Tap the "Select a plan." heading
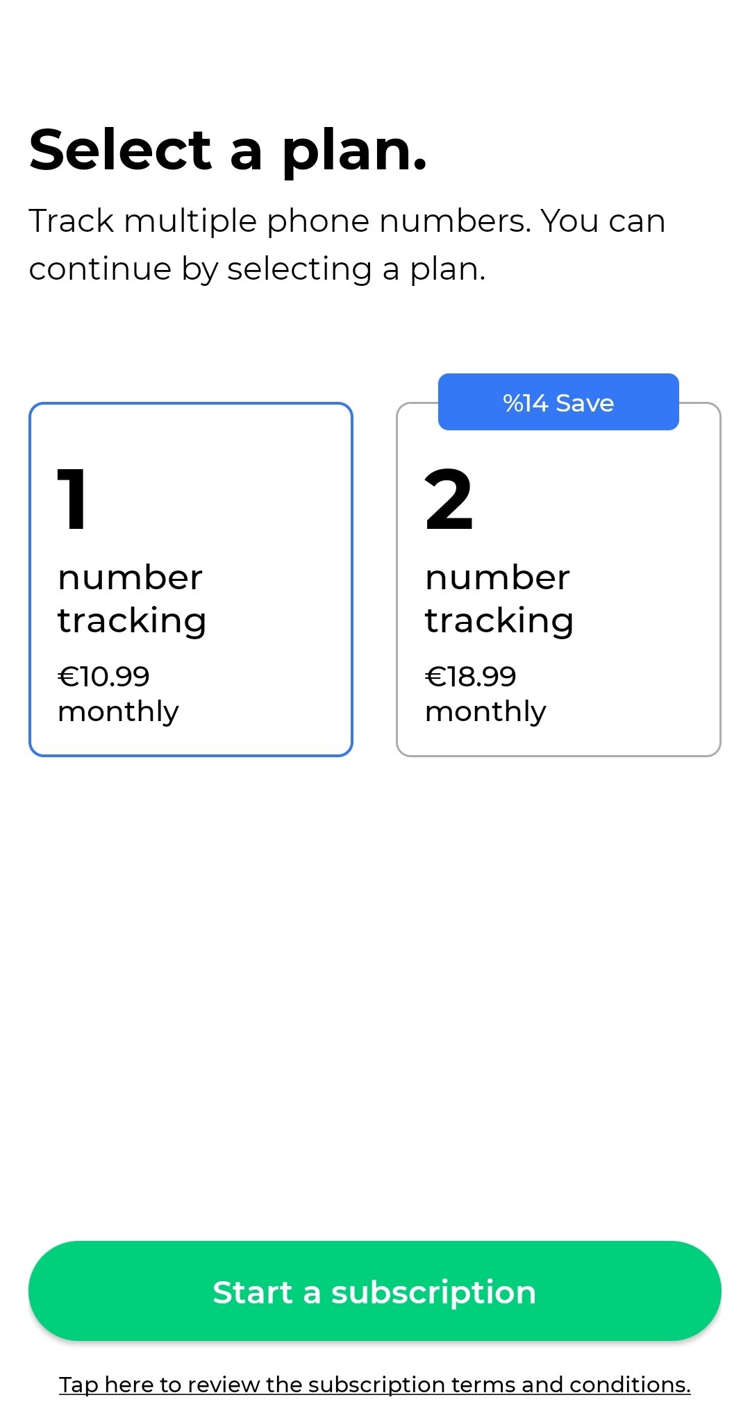The height and width of the screenshot is (1411, 750). click(228, 150)
